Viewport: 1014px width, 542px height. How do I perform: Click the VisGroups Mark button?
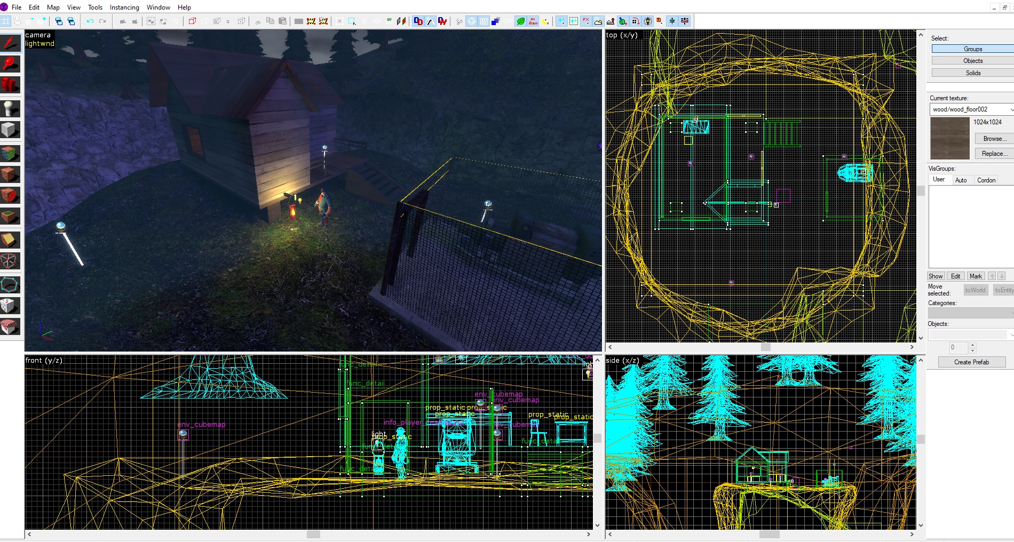[976, 276]
